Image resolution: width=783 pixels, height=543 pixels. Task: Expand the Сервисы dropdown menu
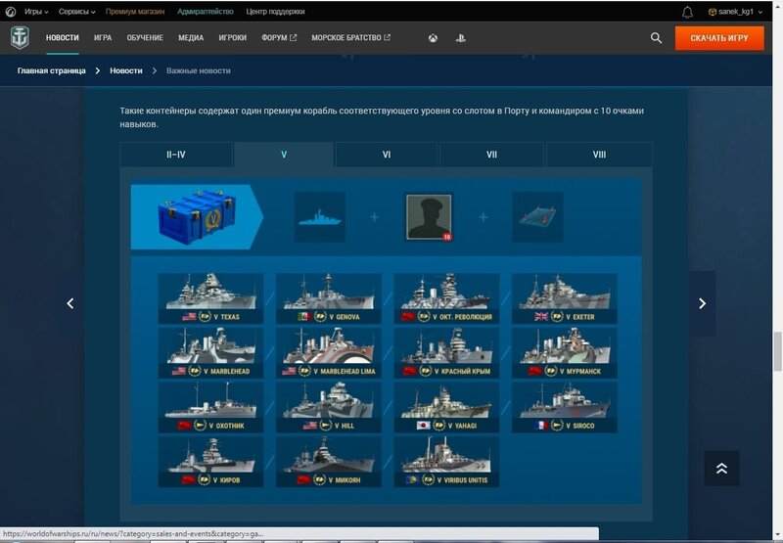(77, 12)
